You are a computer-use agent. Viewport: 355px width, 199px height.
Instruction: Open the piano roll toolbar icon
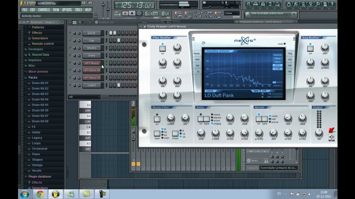click(263, 4)
